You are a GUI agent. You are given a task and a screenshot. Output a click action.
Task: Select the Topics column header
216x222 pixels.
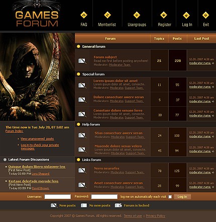159,39
